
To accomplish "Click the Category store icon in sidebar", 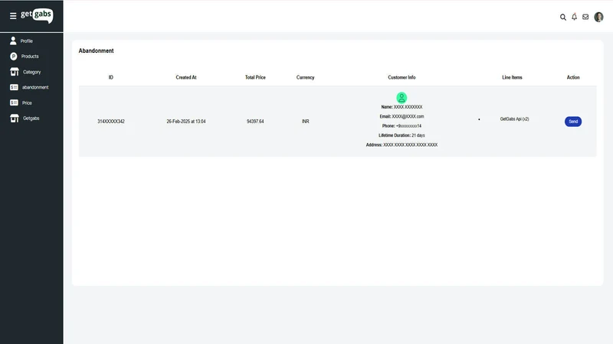I will [x=15, y=72].
